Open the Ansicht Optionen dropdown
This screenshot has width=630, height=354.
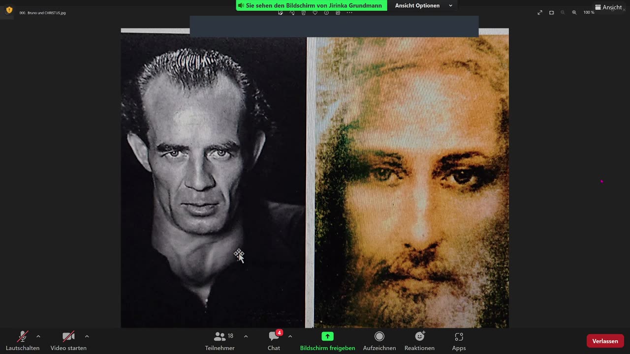point(423,5)
